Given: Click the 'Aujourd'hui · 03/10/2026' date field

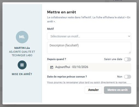Looking at the screenshot, I should tap(89, 67).
